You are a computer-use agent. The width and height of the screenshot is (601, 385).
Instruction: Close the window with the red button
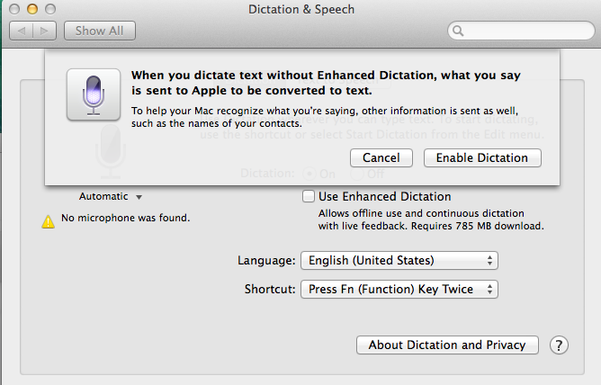[14, 9]
